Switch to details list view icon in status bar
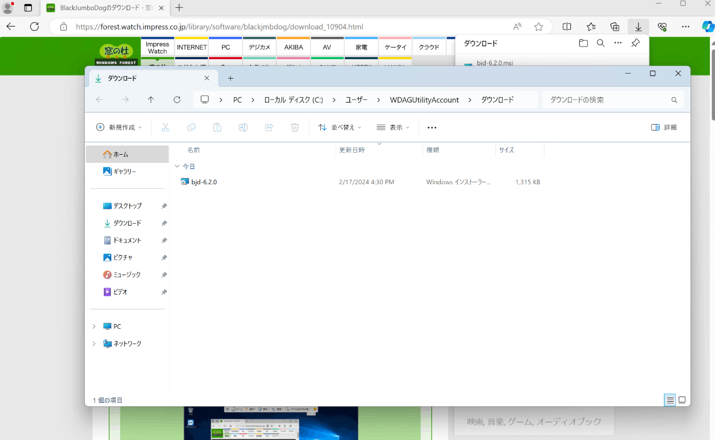 (x=670, y=400)
